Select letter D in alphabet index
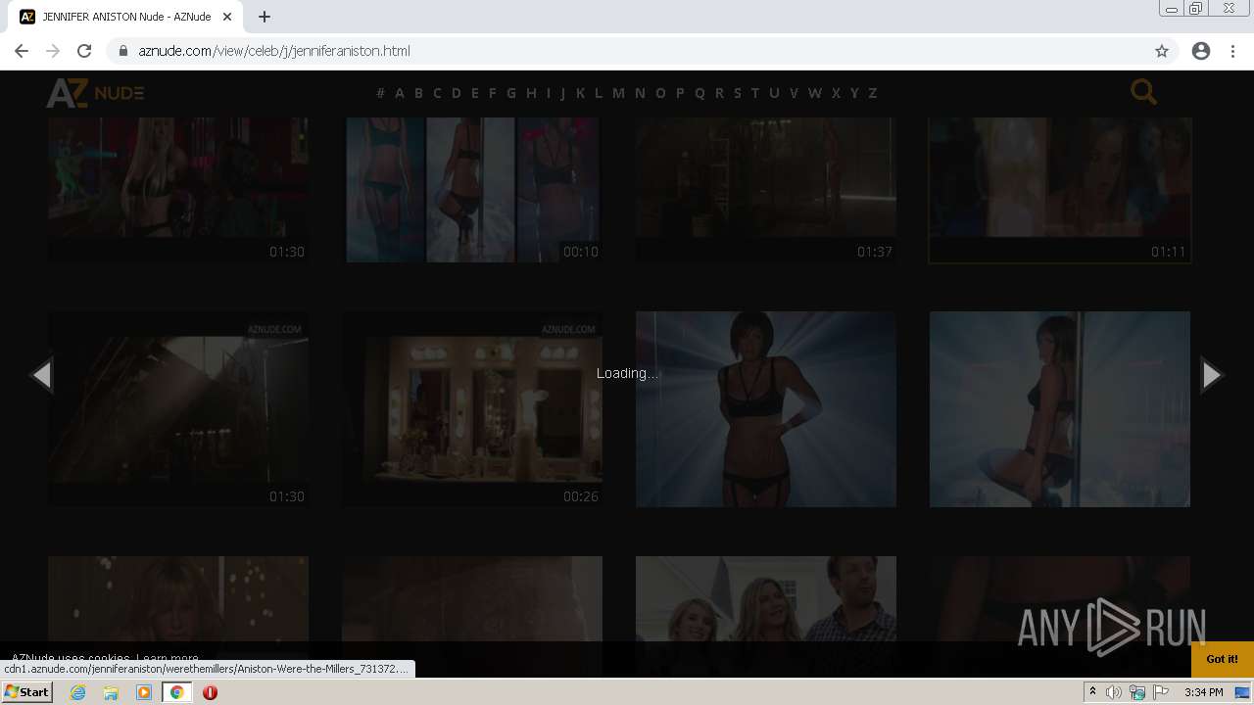Screen dimensions: 1254x705 click(456, 93)
